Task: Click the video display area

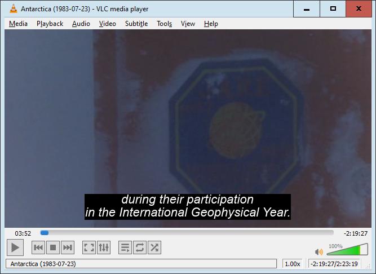Action: coord(188,129)
